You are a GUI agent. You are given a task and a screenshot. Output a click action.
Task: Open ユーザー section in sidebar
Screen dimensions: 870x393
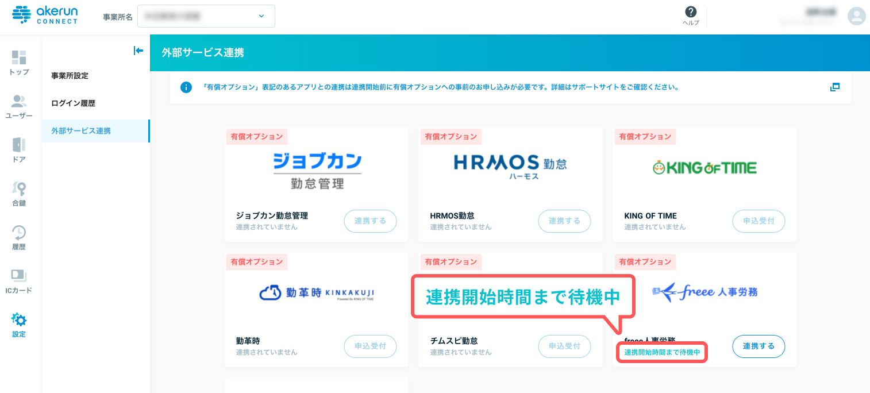(19, 107)
